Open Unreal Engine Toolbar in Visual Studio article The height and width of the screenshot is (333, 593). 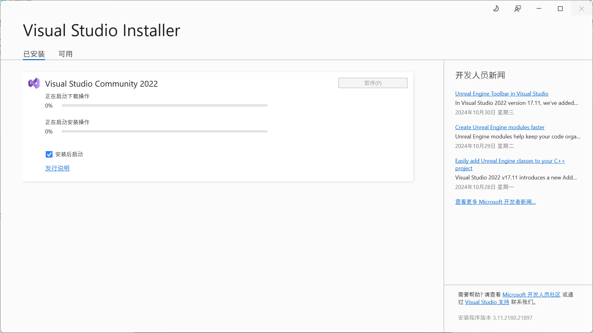[x=502, y=94]
